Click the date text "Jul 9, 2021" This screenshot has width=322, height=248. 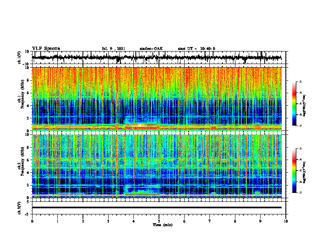113,49
